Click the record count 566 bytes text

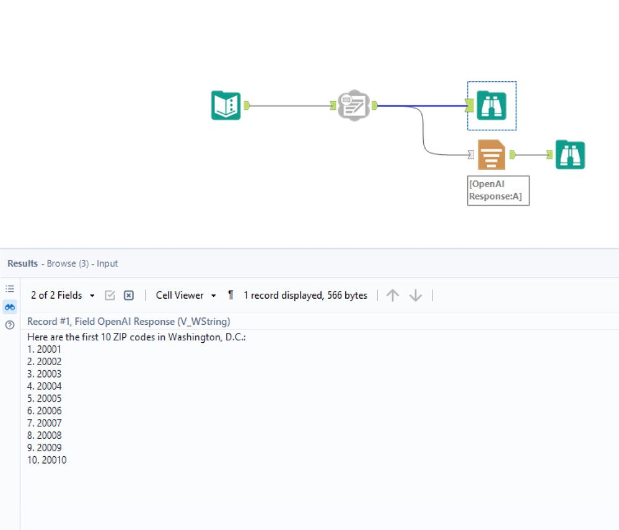[305, 296]
